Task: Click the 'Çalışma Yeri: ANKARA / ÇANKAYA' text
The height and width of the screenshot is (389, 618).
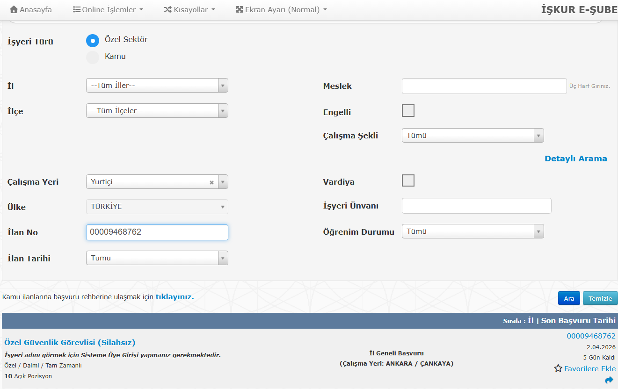Action: (396, 363)
